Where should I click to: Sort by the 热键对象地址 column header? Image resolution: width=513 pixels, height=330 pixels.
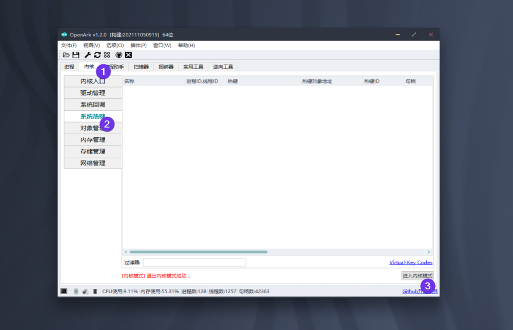(331, 81)
